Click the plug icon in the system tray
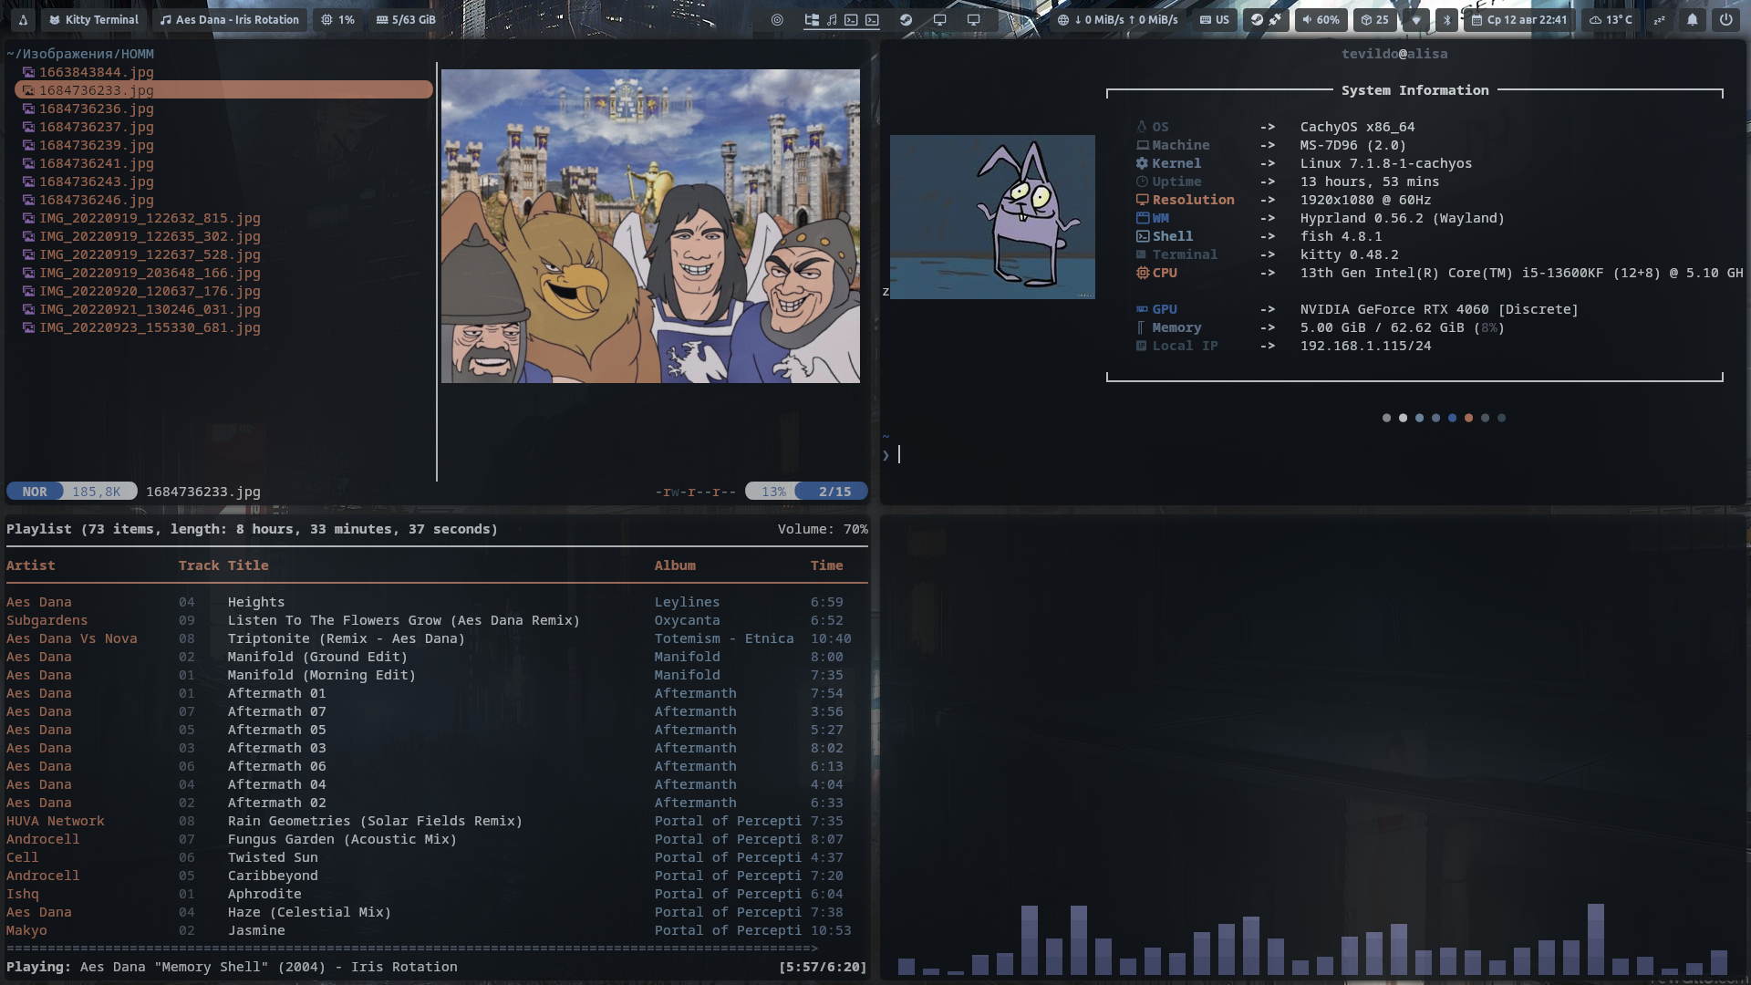1751x985 pixels. [1275, 19]
